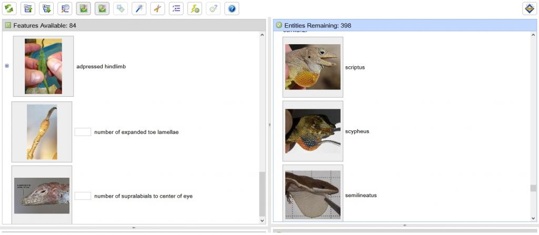Click the expanded toe lamellae number field
The height and width of the screenshot is (235, 539).
tap(83, 132)
